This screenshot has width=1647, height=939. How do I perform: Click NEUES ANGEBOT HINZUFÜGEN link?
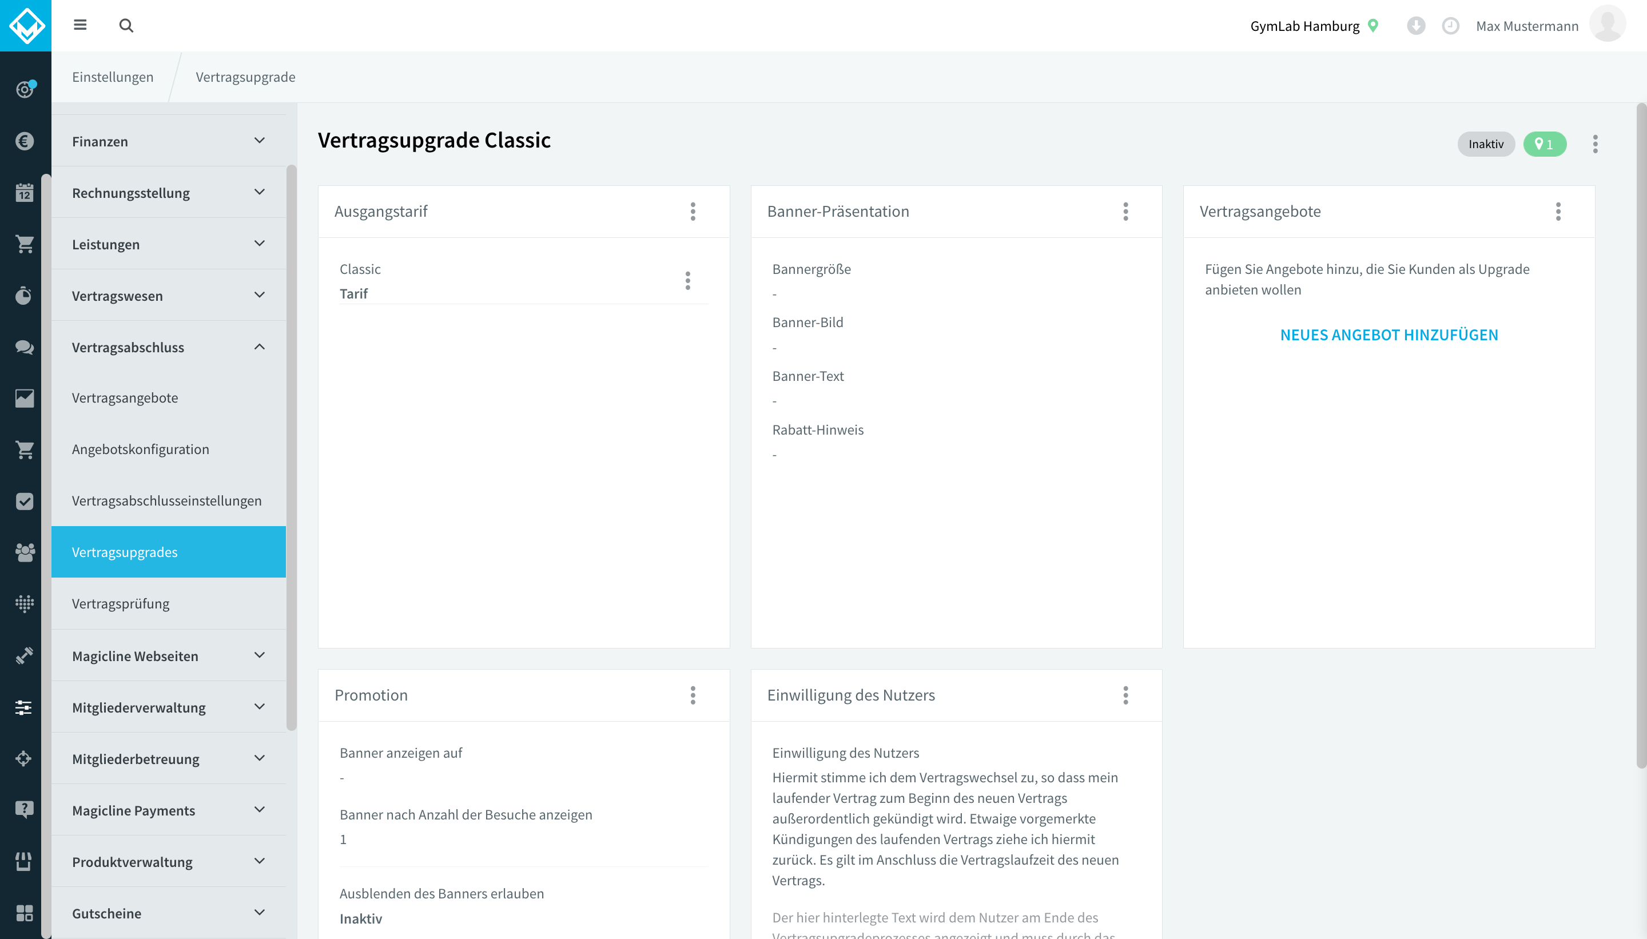(x=1389, y=335)
